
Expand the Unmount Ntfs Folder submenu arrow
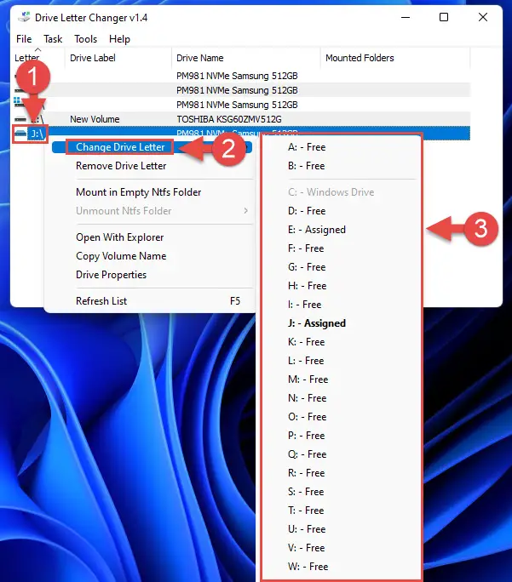[245, 210]
